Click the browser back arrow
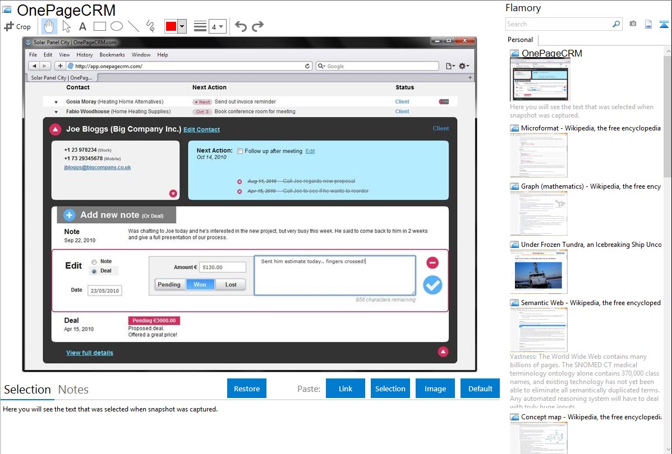 34,66
